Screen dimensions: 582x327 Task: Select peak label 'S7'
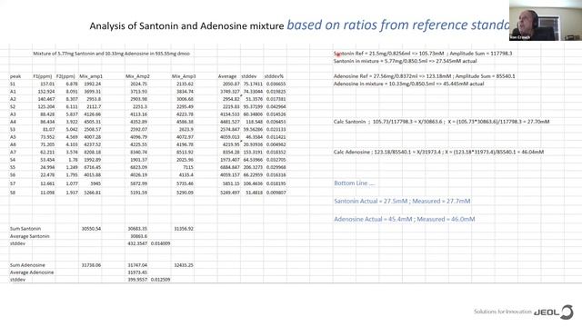point(13,183)
